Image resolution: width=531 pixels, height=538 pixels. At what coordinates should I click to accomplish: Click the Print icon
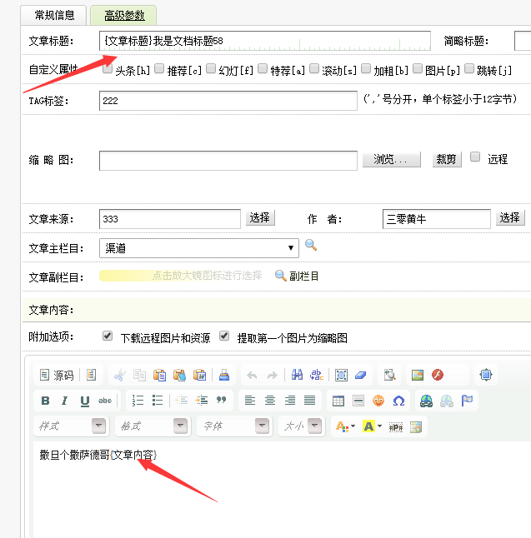pos(224,375)
